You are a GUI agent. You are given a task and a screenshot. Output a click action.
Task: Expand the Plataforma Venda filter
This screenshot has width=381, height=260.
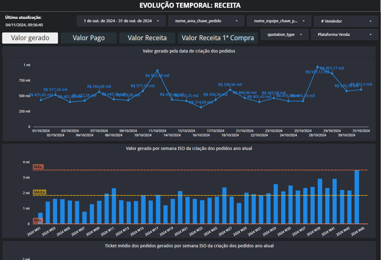pyautogui.click(x=344, y=34)
